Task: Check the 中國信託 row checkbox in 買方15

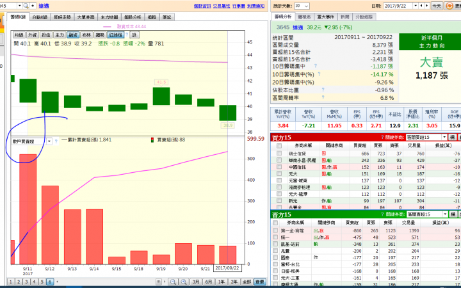Action: coord(279,167)
